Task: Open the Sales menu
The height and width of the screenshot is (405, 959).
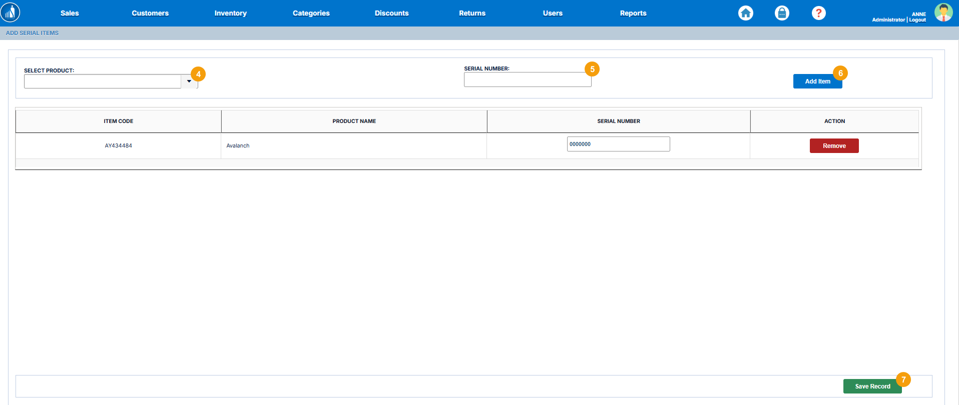Action: coord(70,13)
